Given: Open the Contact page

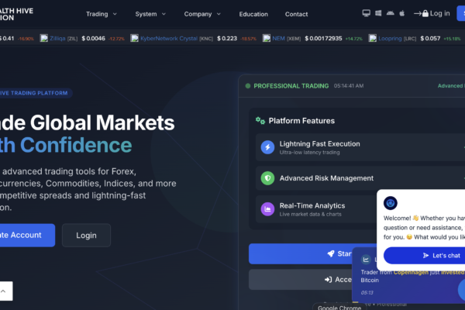Looking at the screenshot, I should tap(296, 14).
